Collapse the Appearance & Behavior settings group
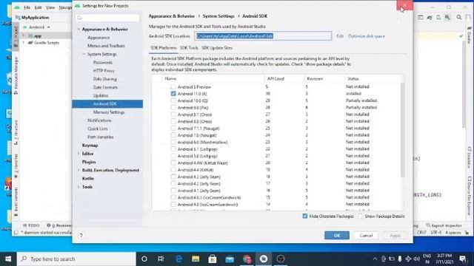 (79, 30)
